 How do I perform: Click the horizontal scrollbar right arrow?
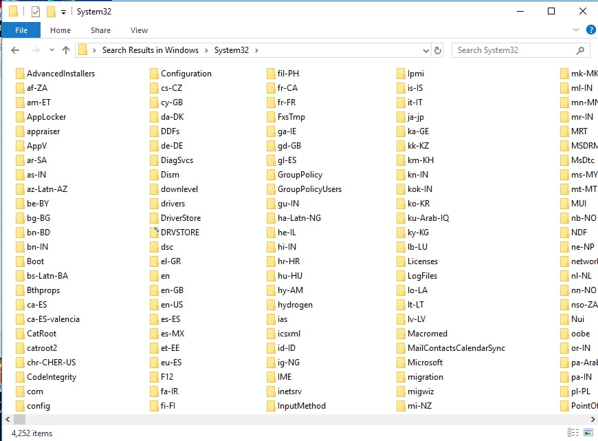tap(593, 419)
